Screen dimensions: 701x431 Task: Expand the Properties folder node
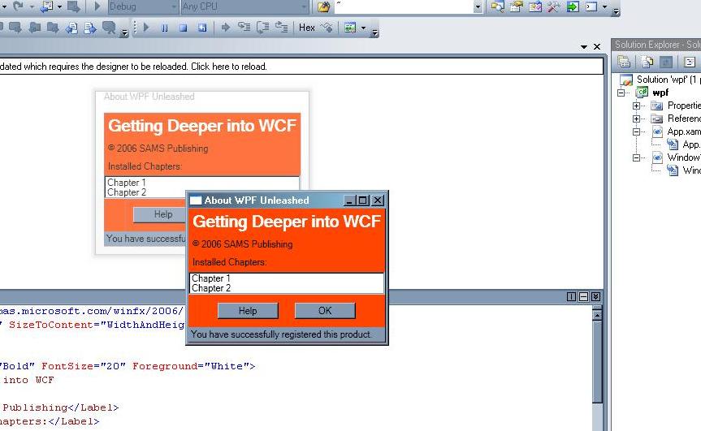pos(637,106)
